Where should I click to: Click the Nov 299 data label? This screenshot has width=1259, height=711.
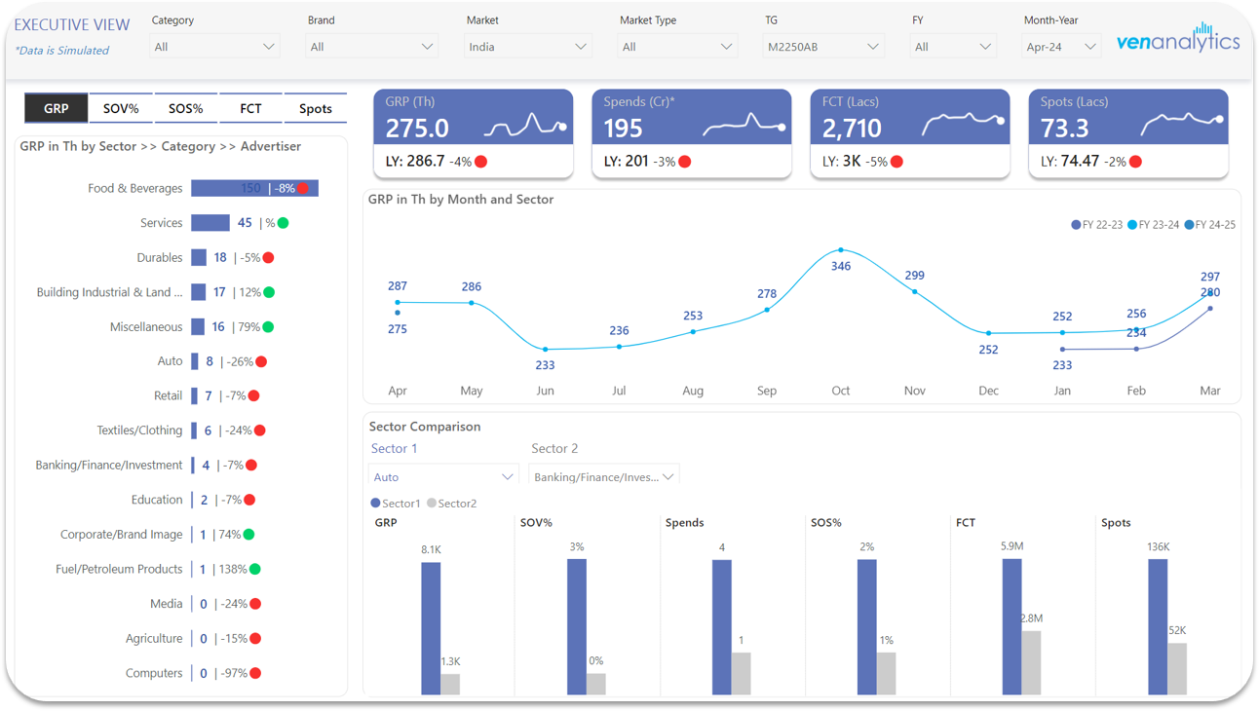click(914, 276)
